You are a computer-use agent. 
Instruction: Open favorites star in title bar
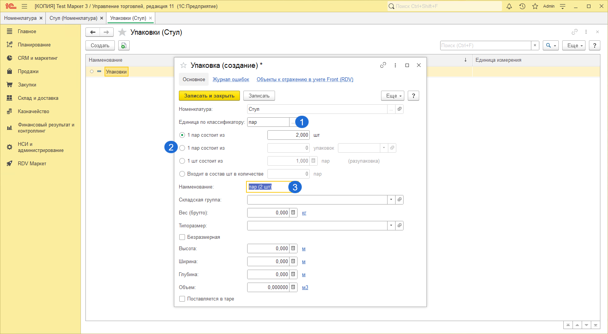[535, 6]
